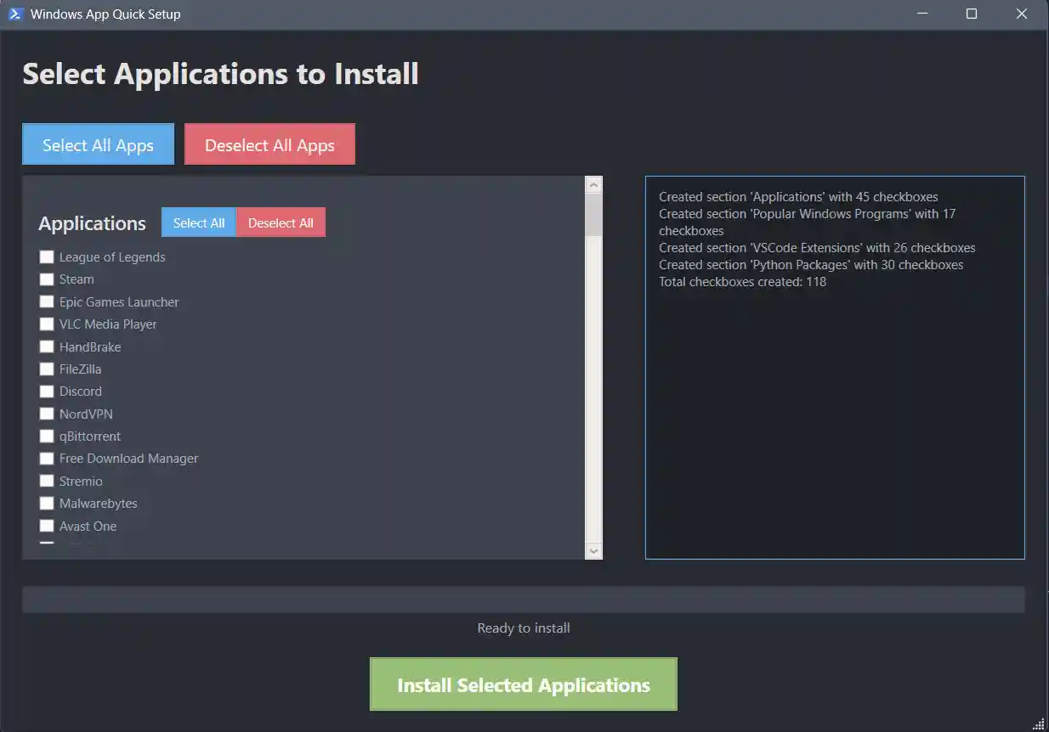Viewport: 1049px width, 732px height.
Task: Click the scrollbar down arrow
Action: [x=593, y=550]
